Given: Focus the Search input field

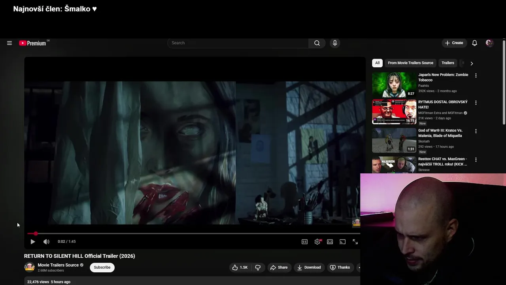Looking at the screenshot, I should tap(238, 43).
